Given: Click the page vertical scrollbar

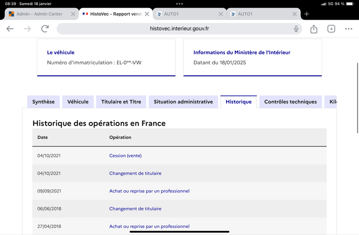Looking at the screenshot, I should (357, 98).
